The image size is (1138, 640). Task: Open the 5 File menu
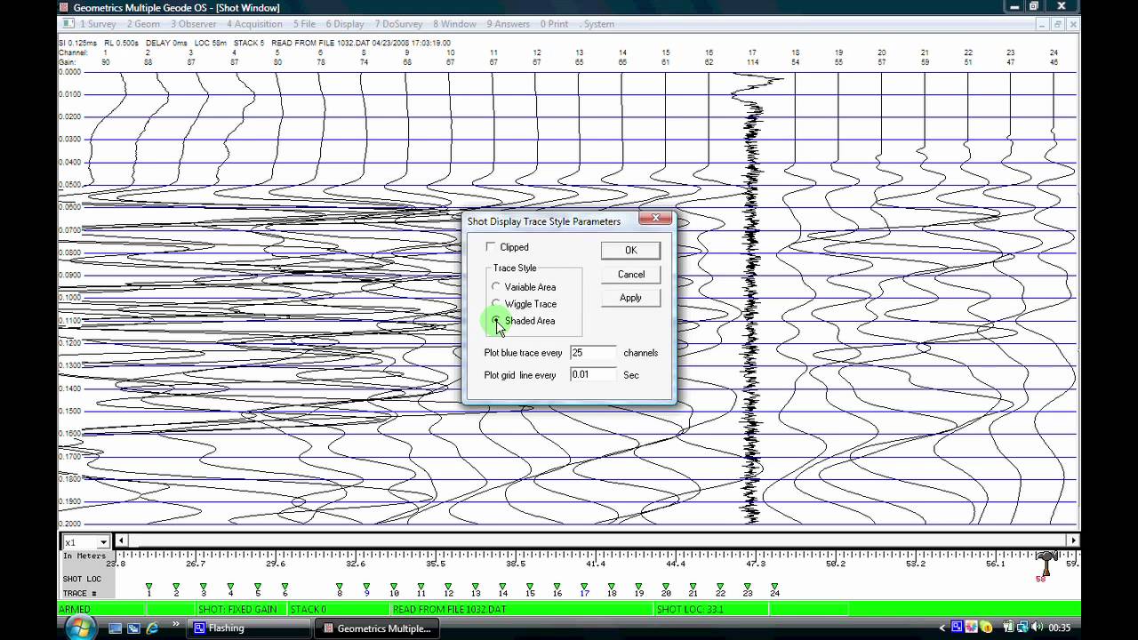point(304,24)
